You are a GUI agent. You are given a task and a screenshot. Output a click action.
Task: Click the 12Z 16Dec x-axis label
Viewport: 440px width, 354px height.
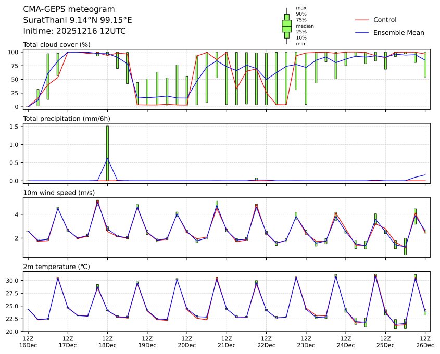click(x=28, y=342)
